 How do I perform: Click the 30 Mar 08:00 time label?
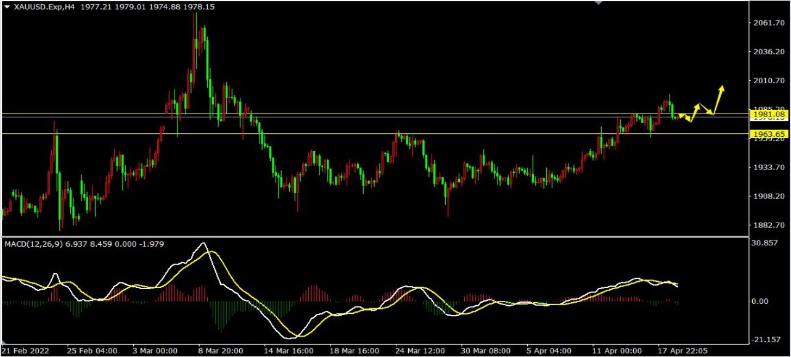point(486,350)
